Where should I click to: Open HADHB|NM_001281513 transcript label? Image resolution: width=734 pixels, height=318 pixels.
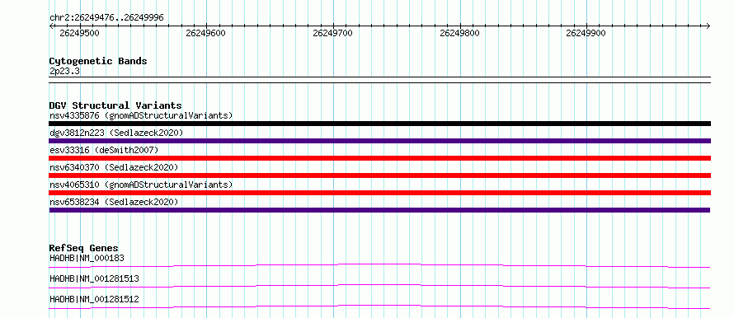pos(94,278)
